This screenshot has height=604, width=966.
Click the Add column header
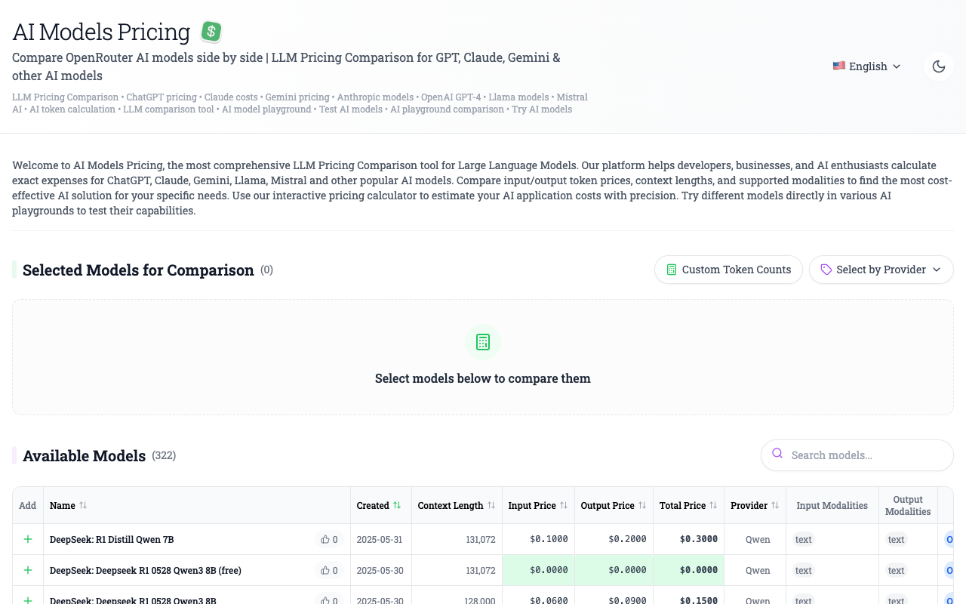coord(28,506)
